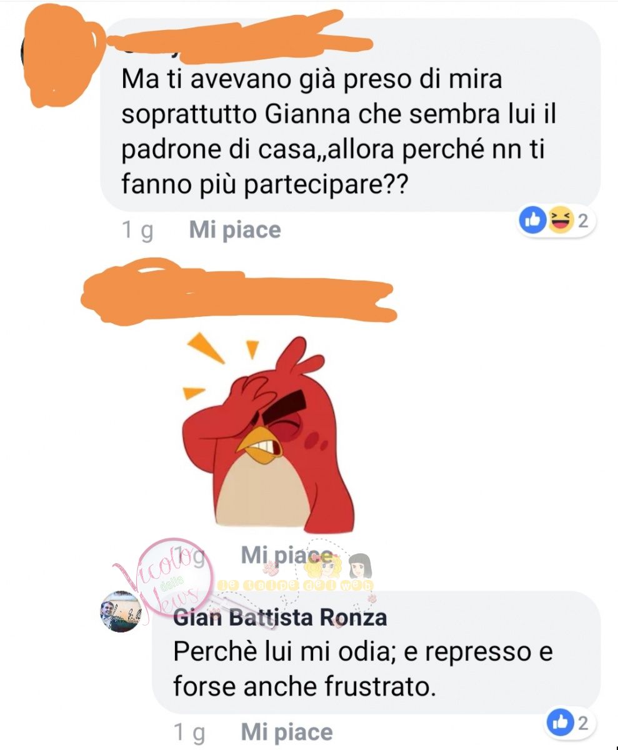Open reaction count 2 on Ronza's reply

pos(582,723)
